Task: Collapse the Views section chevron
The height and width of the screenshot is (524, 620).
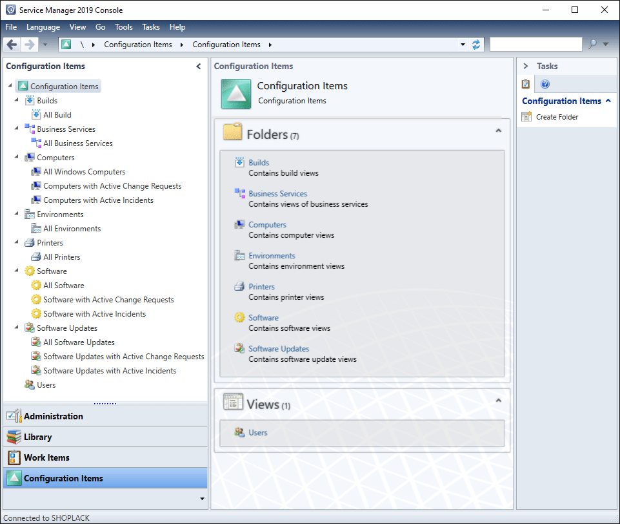Action: point(499,401)
